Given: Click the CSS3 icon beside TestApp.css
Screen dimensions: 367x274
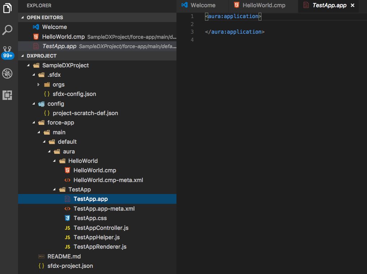Looking at the screenshot, I should point(67,218).
